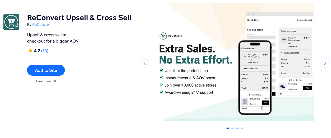Advance to the next carousel slide
Screen dimensions: 331x138
325,63
